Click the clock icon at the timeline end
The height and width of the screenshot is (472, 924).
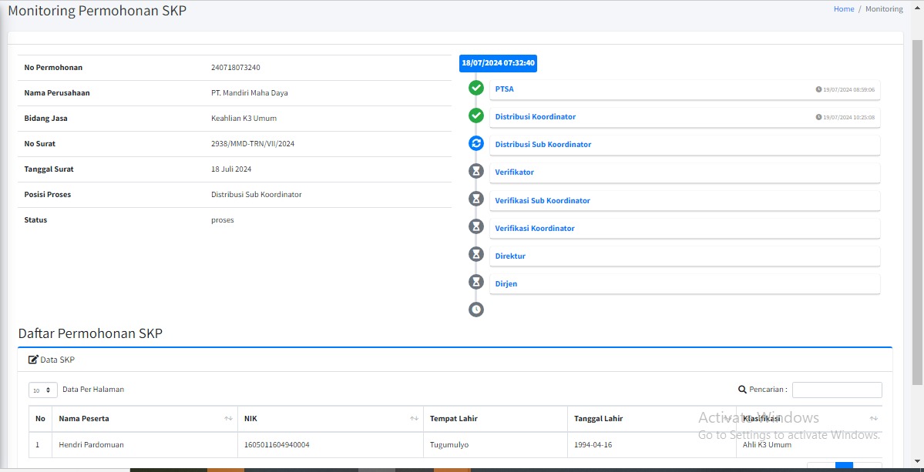coord(476,310)
